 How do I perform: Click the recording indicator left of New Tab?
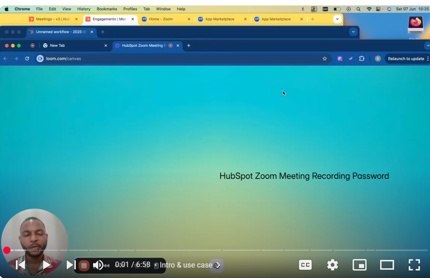click(32, 45)
